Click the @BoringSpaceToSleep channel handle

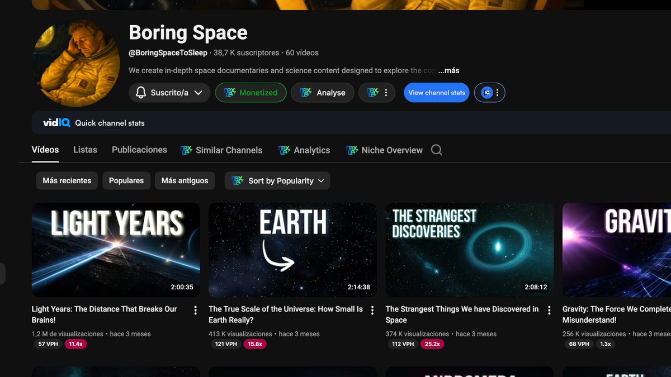[x=168, y=53]
